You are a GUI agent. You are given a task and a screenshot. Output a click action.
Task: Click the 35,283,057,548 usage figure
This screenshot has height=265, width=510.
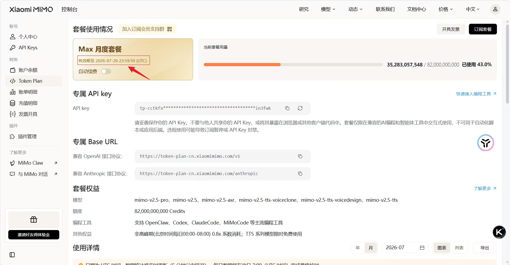405,65
